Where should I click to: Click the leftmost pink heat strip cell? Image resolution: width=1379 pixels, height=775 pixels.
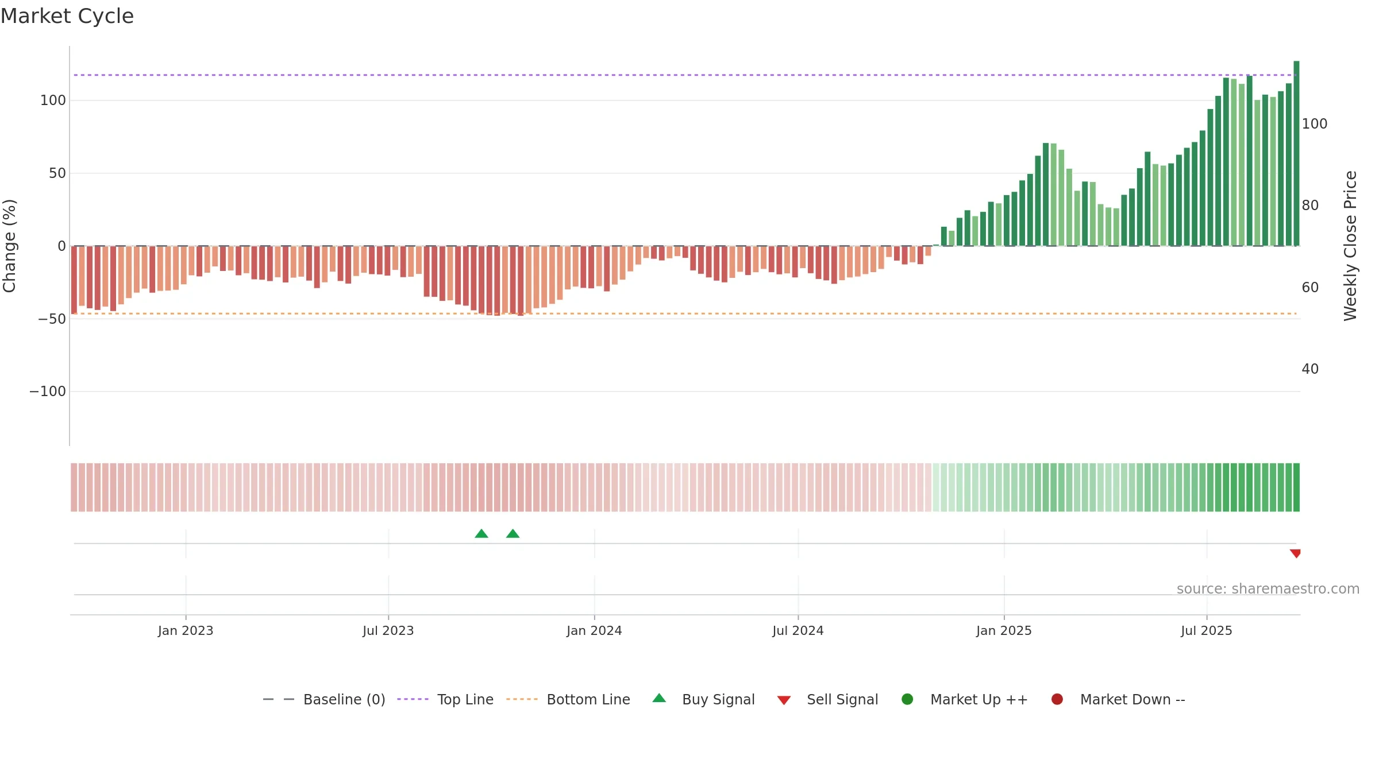tap(74, 487)
